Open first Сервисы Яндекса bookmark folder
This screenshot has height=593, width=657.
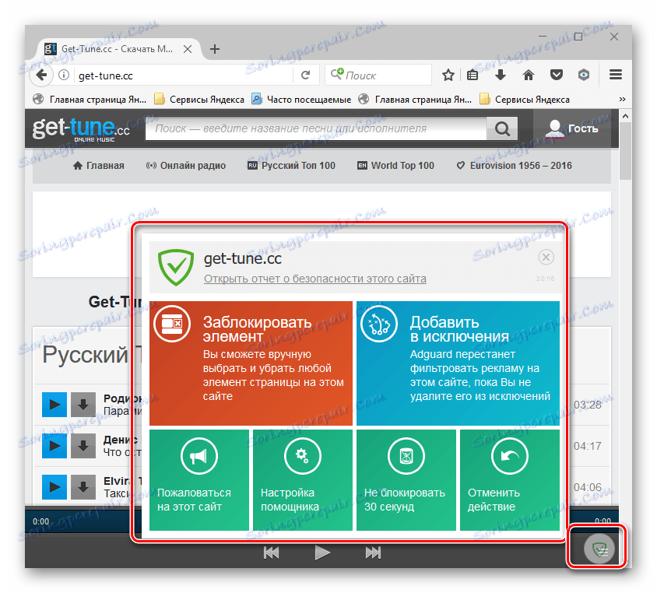pyautogui.click(x=199, y=100)
